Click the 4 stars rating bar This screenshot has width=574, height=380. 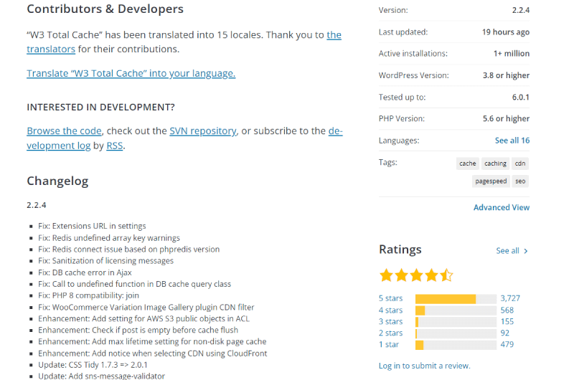click(456, 310)
